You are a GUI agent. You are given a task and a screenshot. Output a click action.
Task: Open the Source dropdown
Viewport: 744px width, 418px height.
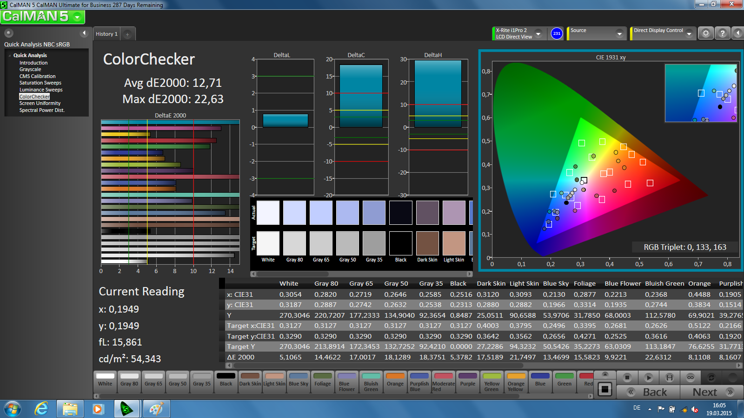tap(619, 33)
